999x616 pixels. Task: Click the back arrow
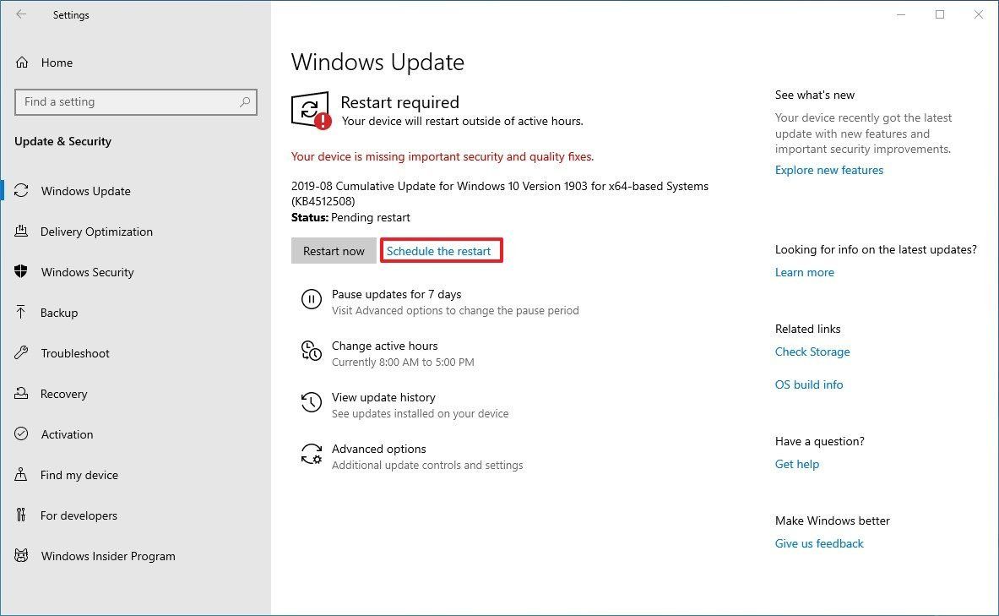20,14
